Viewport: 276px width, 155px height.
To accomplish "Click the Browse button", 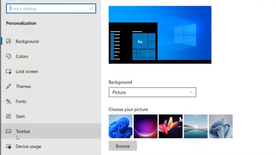I will (122, 146).
